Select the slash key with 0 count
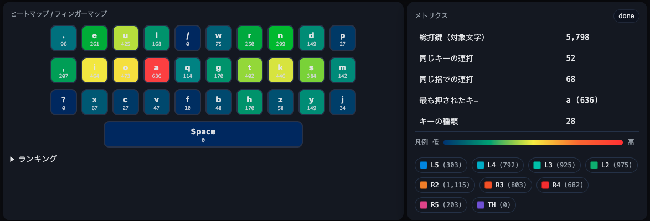This screenshot has width=650, height=221. click(187, 38)
